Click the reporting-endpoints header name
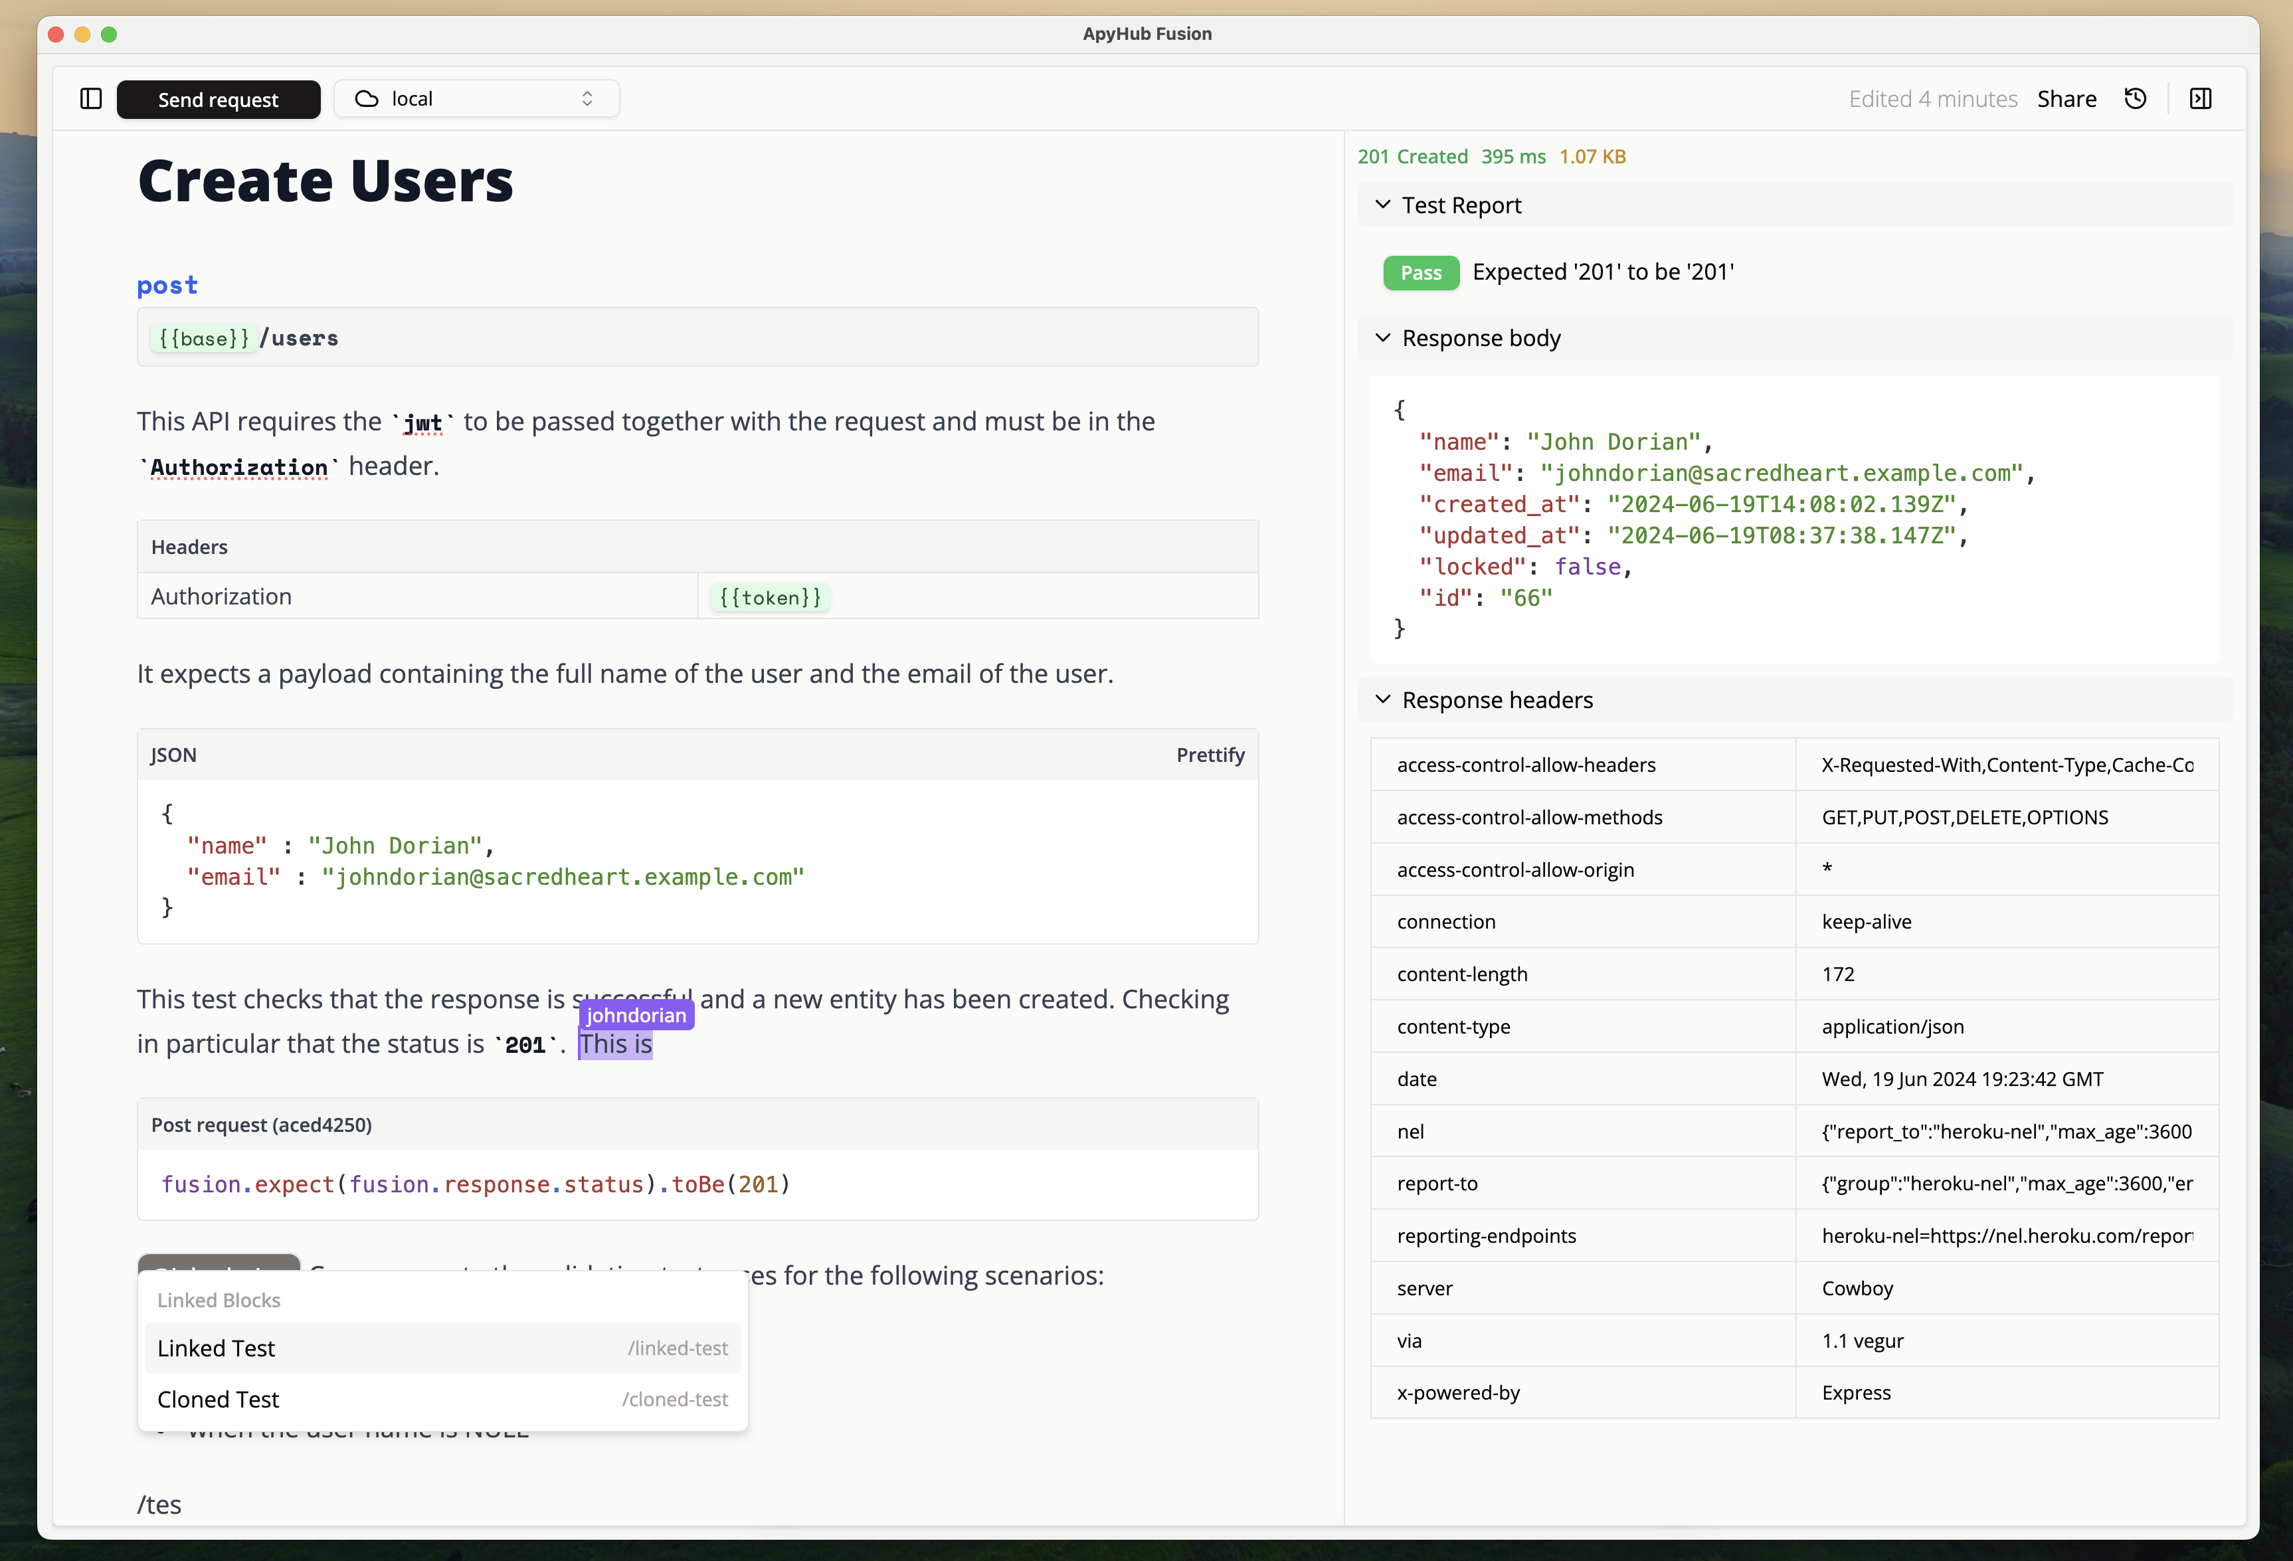The image size is (2293, 1561). pos(1486,1236)
